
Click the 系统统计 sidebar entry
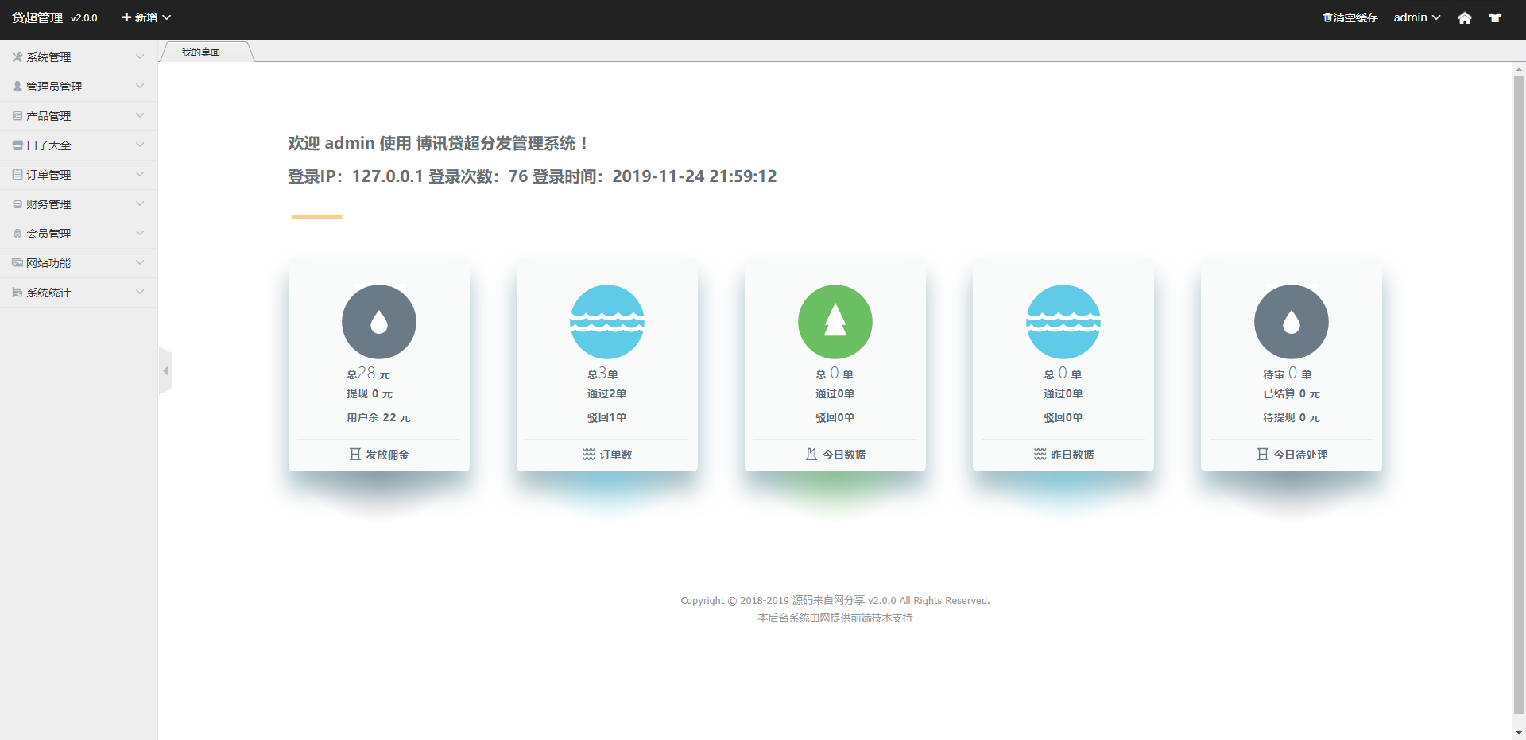79,293
